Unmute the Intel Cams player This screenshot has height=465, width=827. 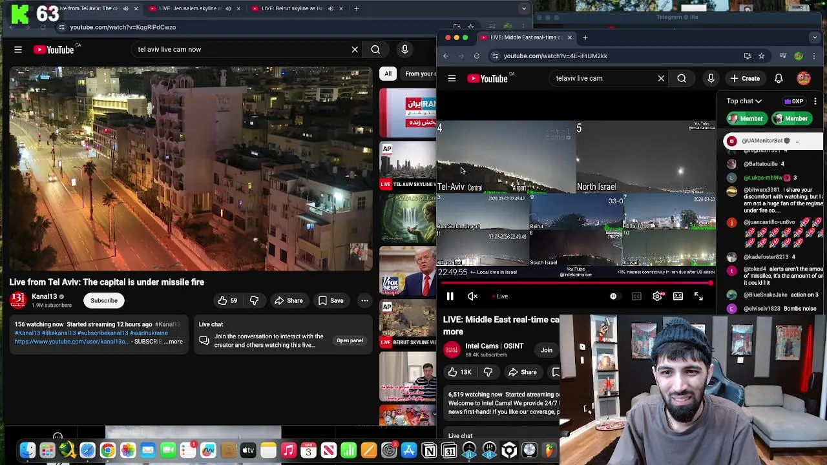tap(473, 296)
